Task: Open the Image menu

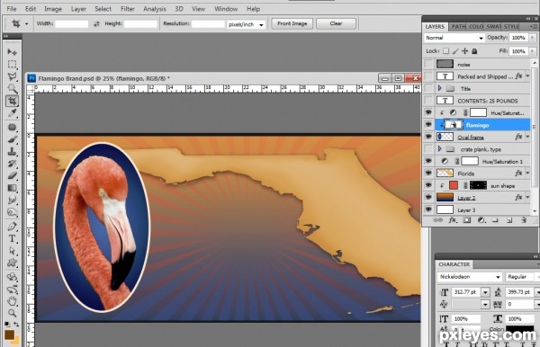Action: click(53, 9)
